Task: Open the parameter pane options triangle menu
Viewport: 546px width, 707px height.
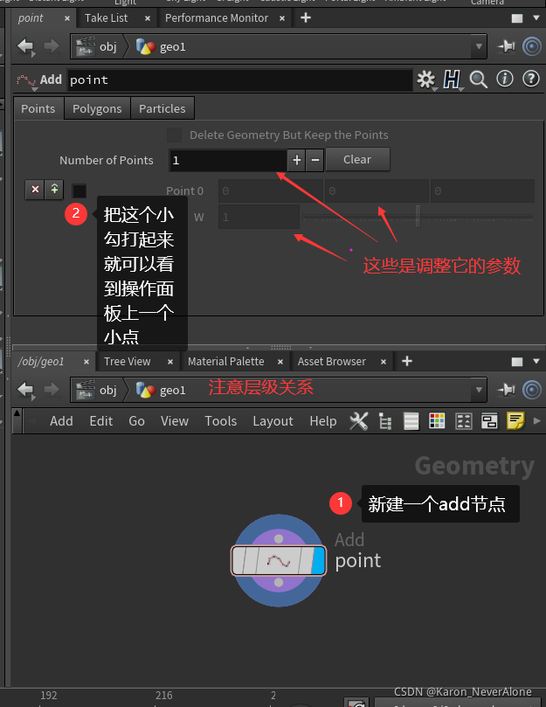Action: (x=536, y=18)
